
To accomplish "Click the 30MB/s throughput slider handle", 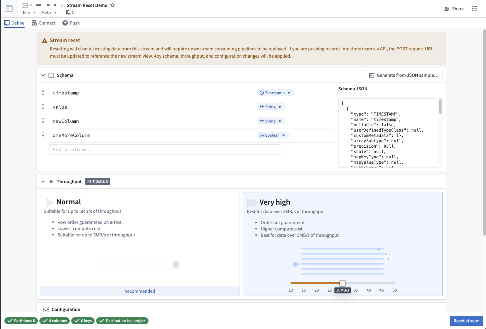I will [x=343, y=283].
